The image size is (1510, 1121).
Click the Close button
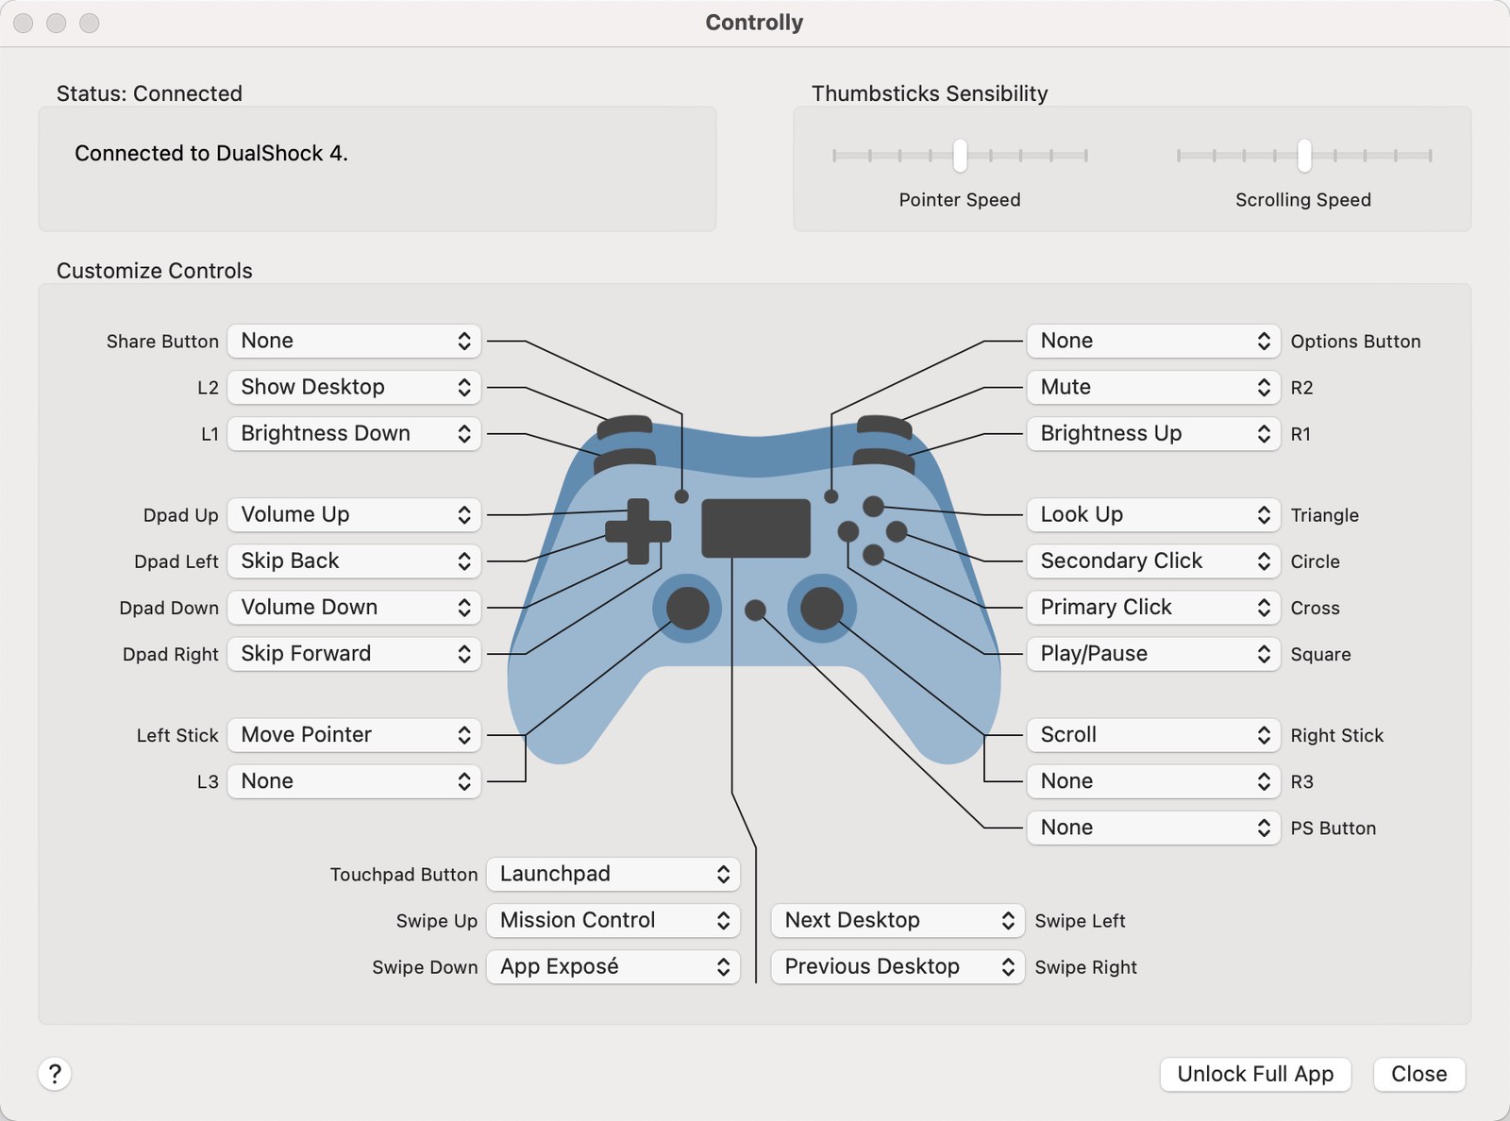pyautogui.click(x=1418, y=1074)
